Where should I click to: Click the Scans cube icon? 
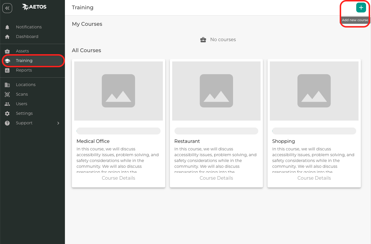(x=7, y=94)
